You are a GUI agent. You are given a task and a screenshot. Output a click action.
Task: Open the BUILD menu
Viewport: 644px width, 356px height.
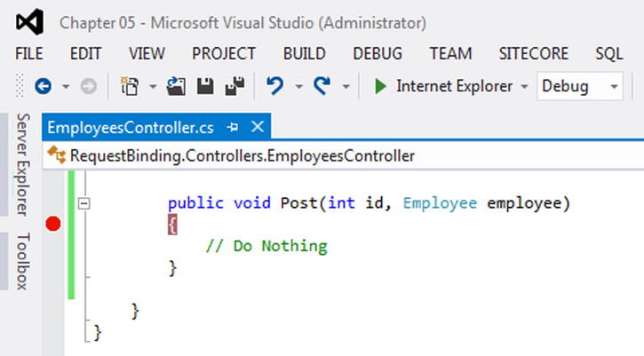(305, 54)
